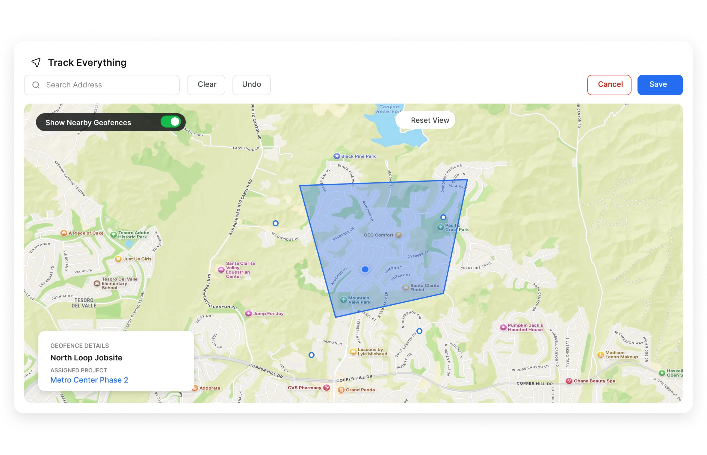Screen dimensions: 707x455
Task: Click the Black Pine Park map pin
Action: (337, 156)
